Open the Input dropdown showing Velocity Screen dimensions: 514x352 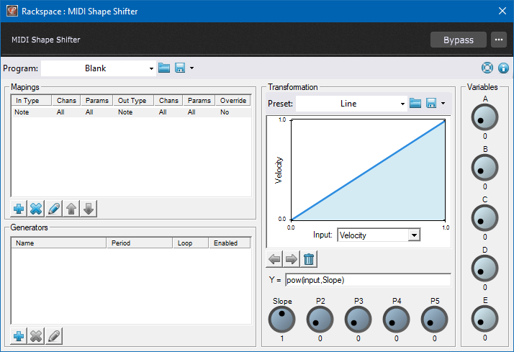point(379,235)
